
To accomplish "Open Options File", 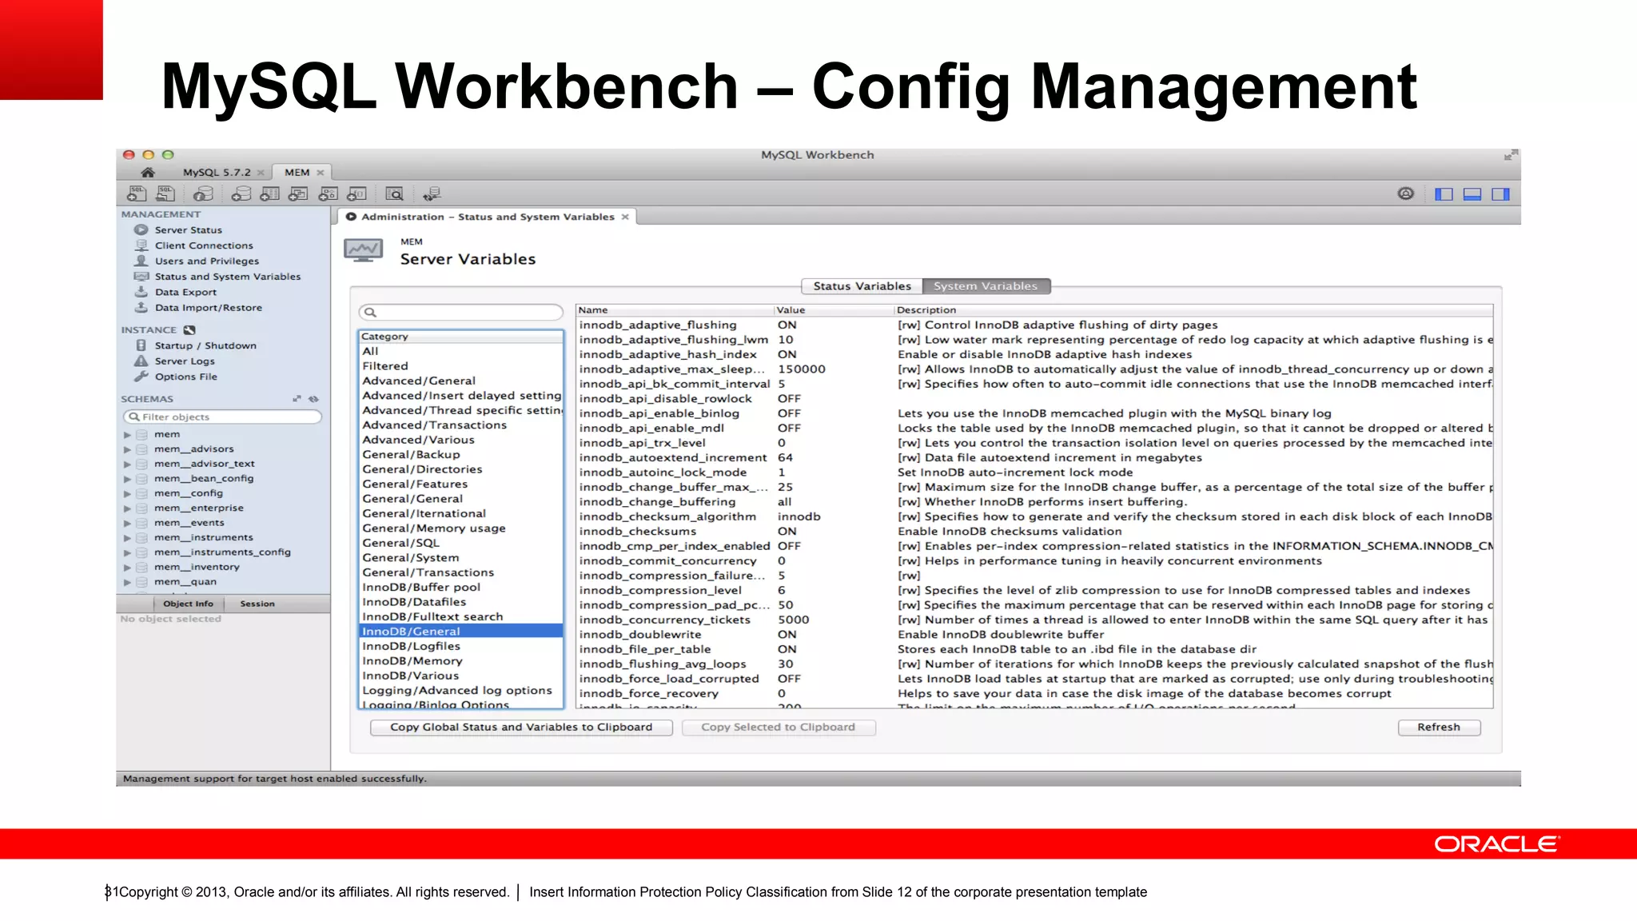I will coord(185,377).
